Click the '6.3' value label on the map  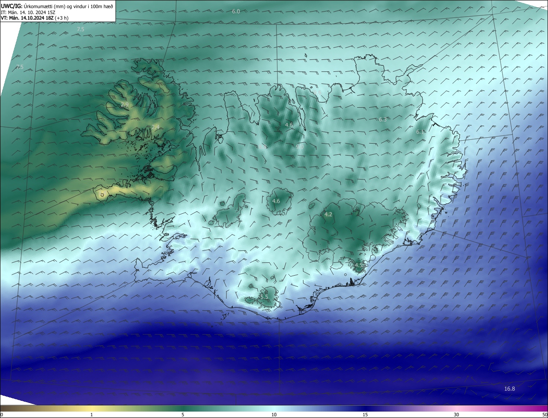click(x=383, y=119)
